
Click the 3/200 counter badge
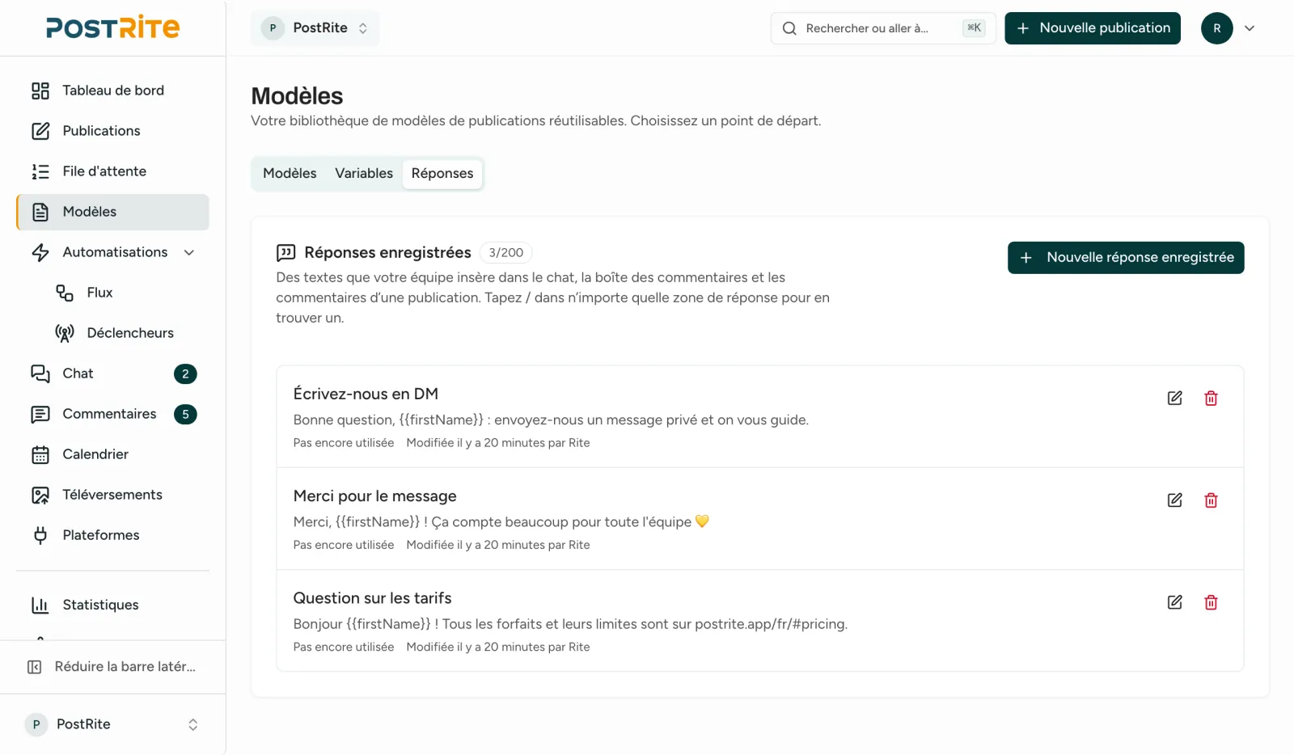point(506,253)
